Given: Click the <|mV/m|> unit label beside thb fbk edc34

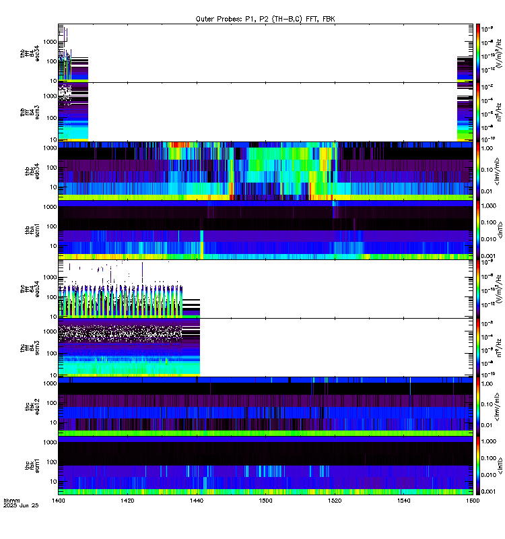Looking at the screenshot, I should [497, 171].
